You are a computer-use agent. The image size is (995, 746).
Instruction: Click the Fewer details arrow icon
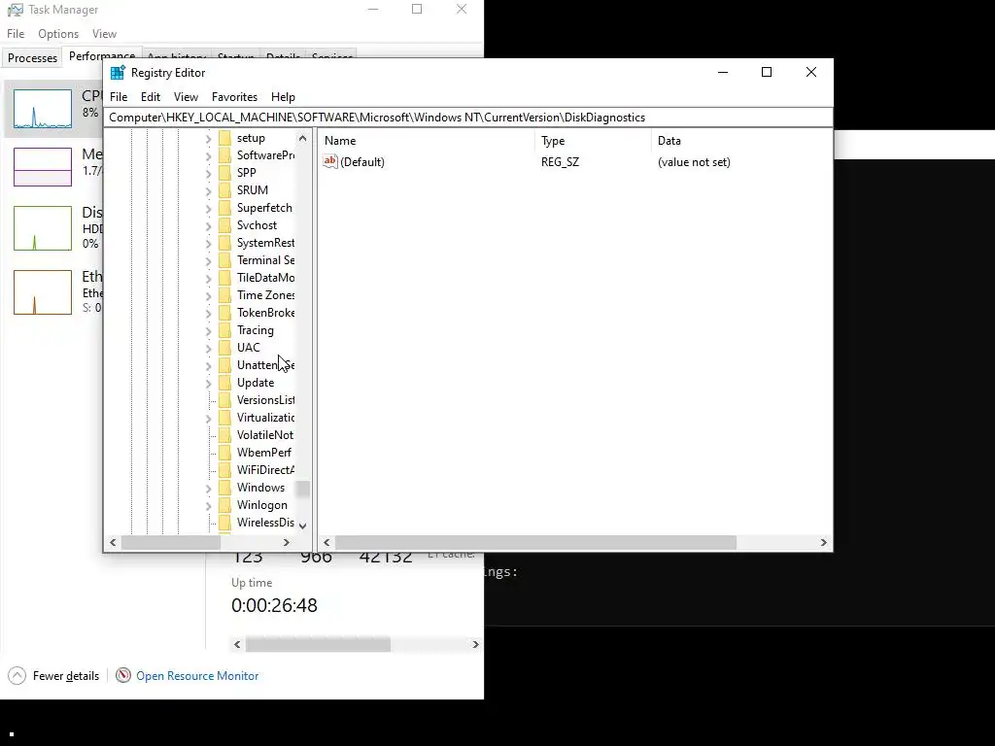[17, 676]
